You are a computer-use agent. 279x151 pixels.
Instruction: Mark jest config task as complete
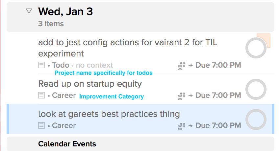[256, 48]
